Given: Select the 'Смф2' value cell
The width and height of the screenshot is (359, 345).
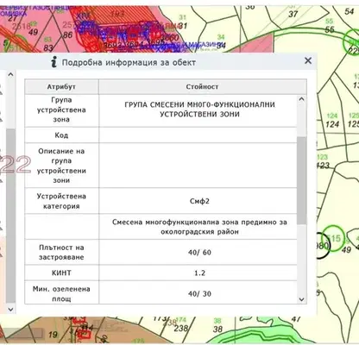Looking at the screenshot, I should [x=198, y=201].
